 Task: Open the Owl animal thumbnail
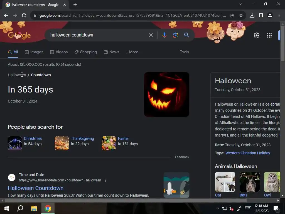pos(272,182)
